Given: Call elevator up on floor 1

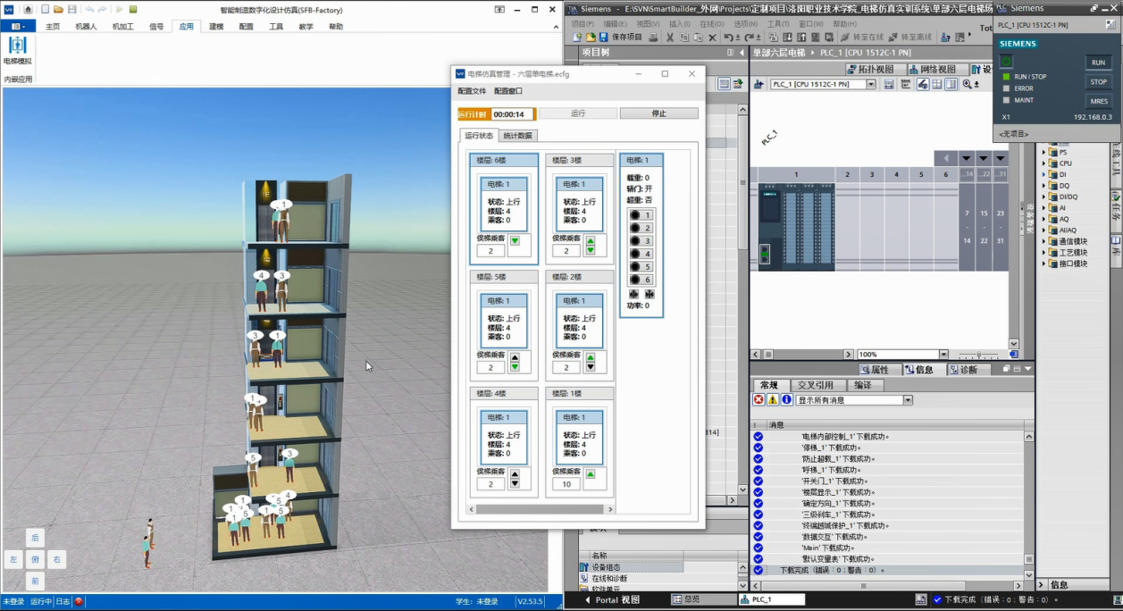Looking at the screenshot, I should point(591,473).
